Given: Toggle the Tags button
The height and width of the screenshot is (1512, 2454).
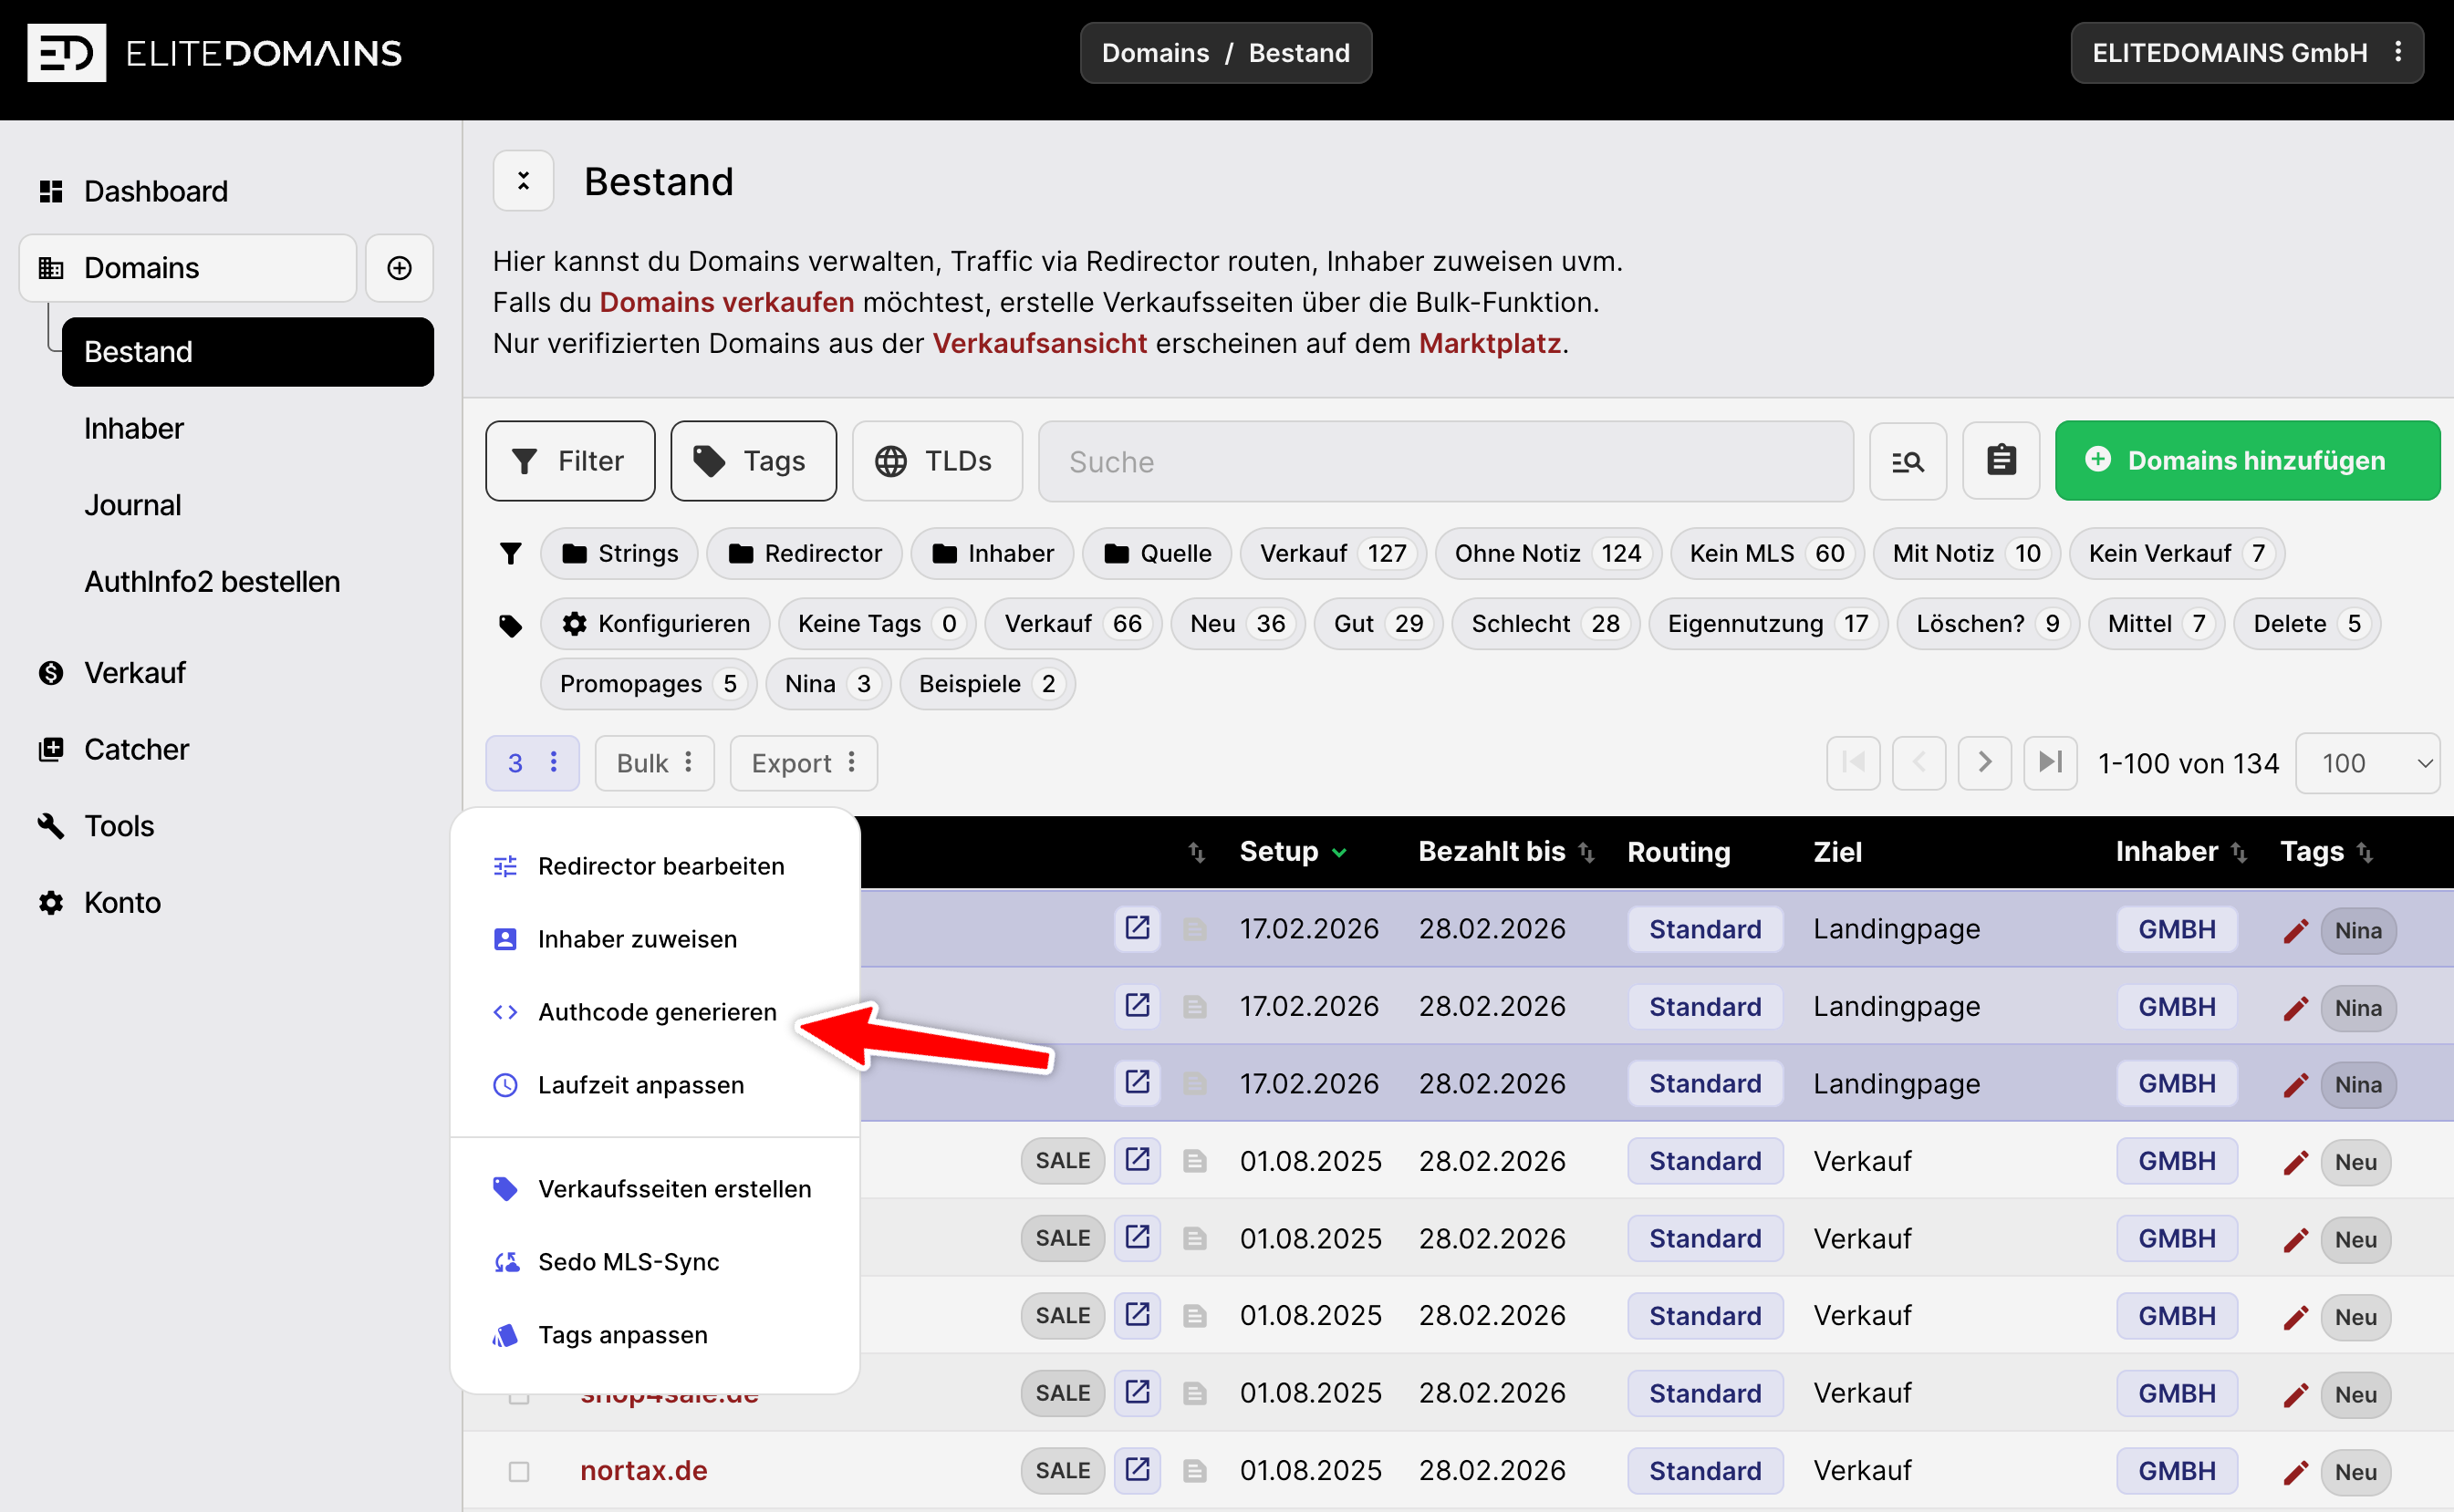Looking at the screenshot, I should 754,461.
